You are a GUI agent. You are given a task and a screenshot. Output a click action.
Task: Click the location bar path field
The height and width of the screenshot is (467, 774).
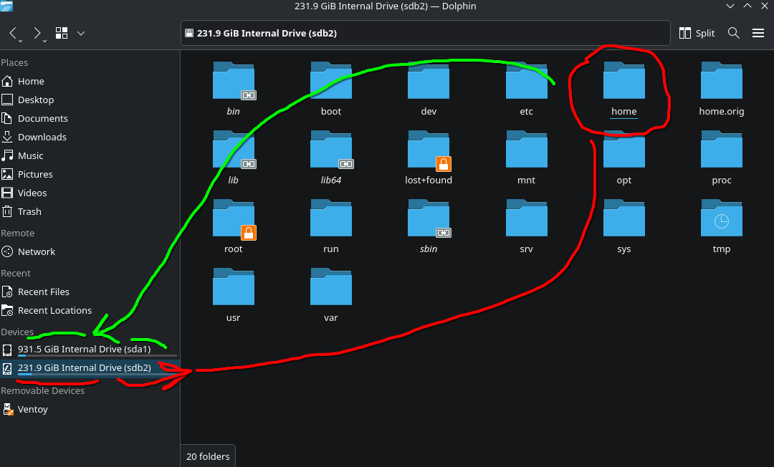[426, 33]
